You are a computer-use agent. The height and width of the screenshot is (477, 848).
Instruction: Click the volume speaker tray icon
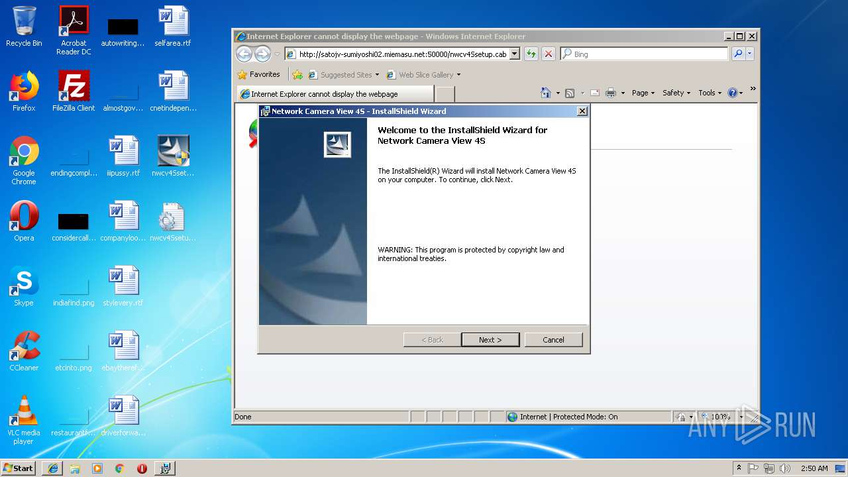tap(784, 468)
